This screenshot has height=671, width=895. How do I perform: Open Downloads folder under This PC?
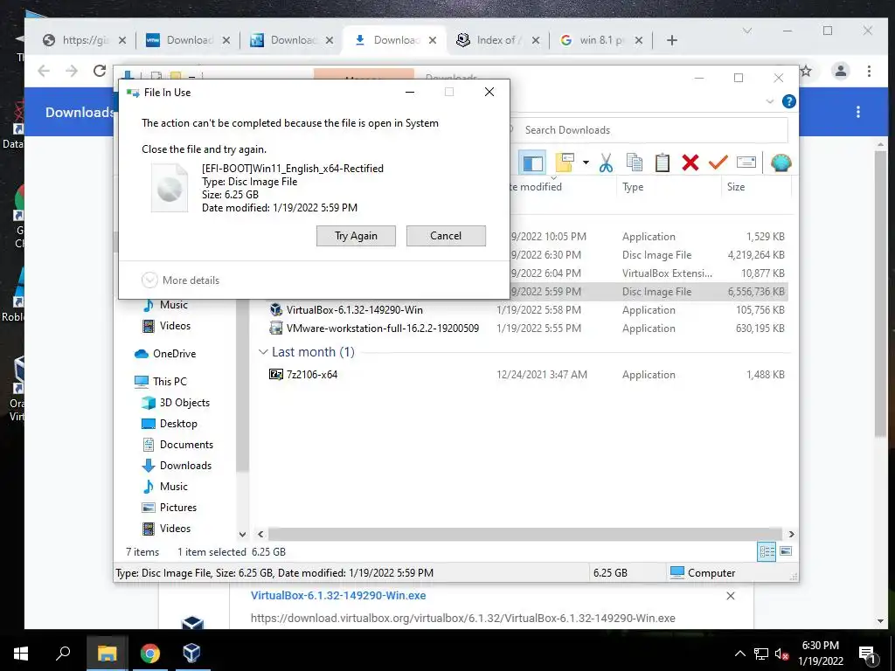(x=177, y=466)
